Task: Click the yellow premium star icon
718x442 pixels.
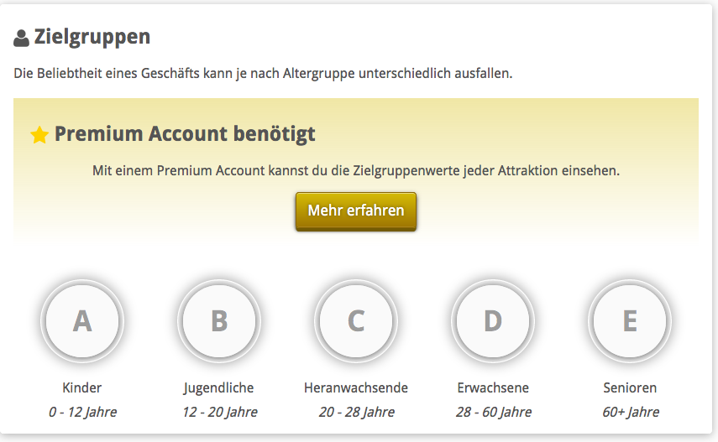Action: pos(39,135)
